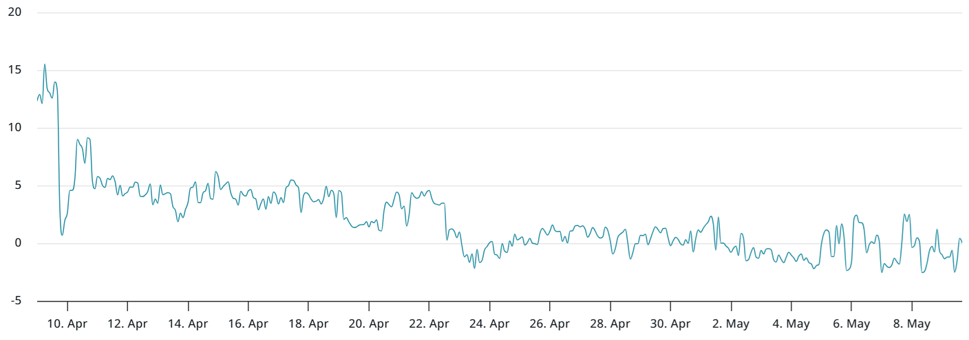
Task: Click the y-axis value 20 label
Action: click(15, 12)
